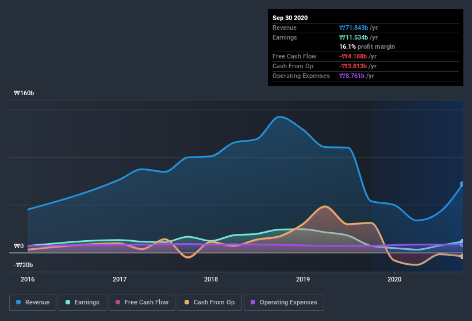Image resolution: width=472 pixels, height=321 pixels.
Task: Click the Cash From Op peak in 2019
Action: [x=325, y=206]
